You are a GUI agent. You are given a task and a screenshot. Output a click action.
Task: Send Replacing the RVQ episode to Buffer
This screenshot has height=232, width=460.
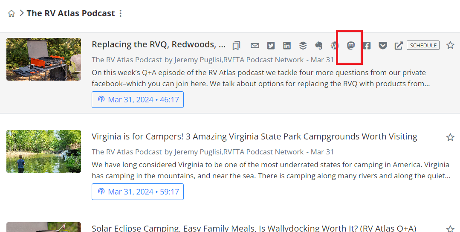[303, 46]
